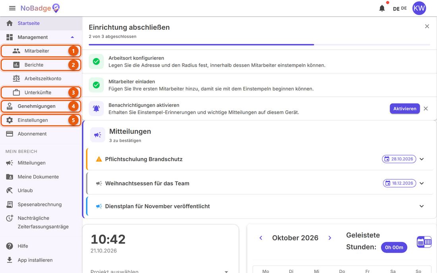
Task: Expand Weihnachtsessen für das Team announcement
Action: [x=422, y=183]
